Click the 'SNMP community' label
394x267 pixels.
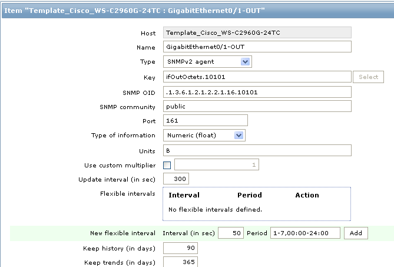pyautogui.click(x=127, y=107)
